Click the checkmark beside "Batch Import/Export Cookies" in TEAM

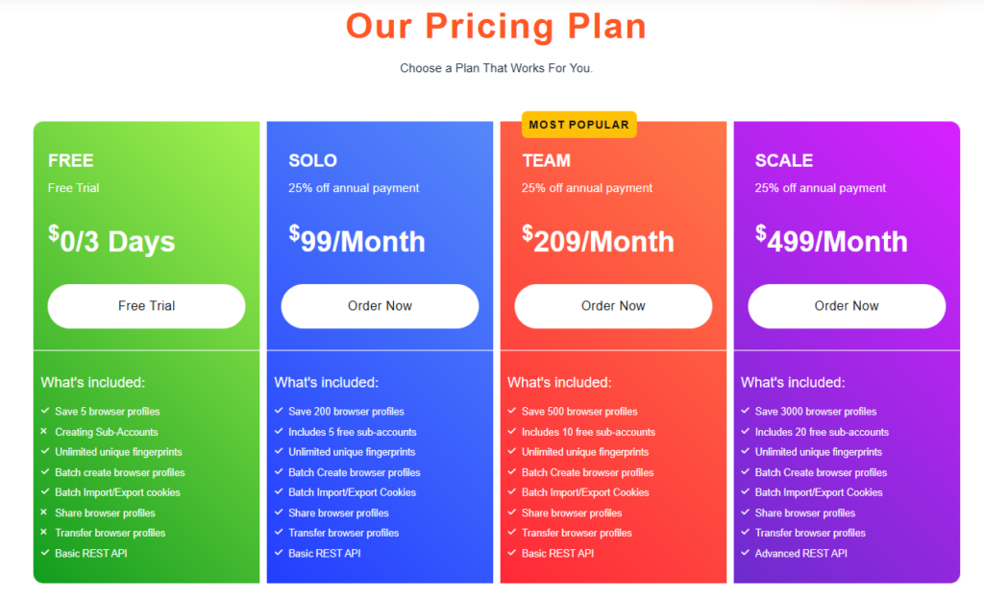511,492
